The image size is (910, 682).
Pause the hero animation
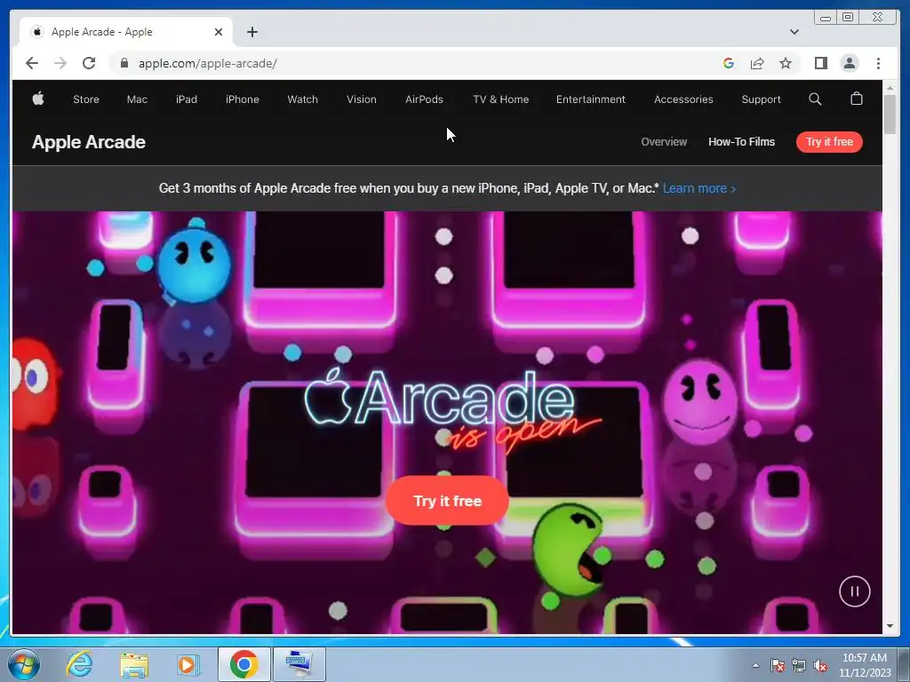click(854, 591)
